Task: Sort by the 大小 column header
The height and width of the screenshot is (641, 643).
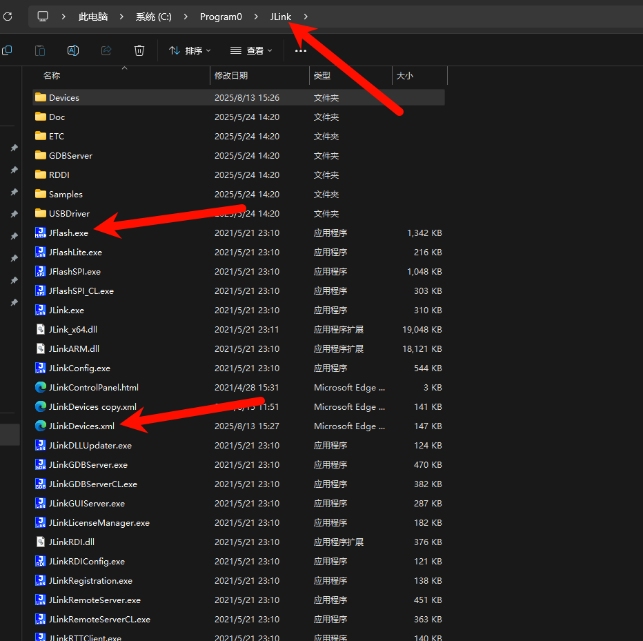Action: [x=405, y=75]
